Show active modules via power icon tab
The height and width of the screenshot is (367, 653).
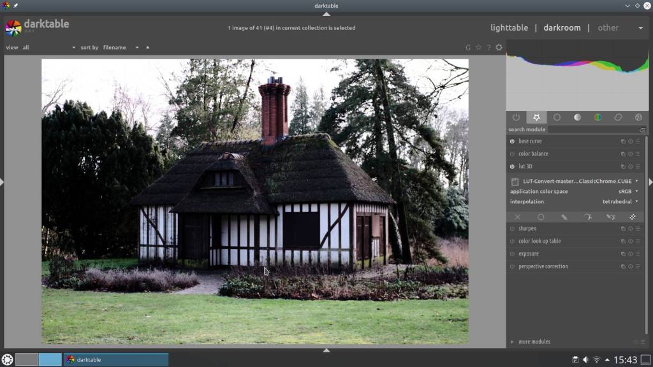[x=516, y=117]
